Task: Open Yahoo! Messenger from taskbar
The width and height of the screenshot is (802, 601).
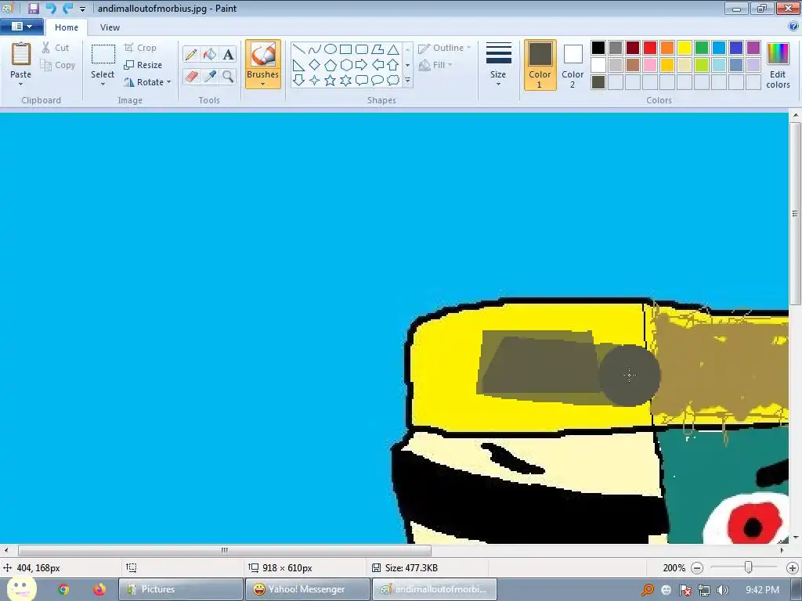Action: 307,589
